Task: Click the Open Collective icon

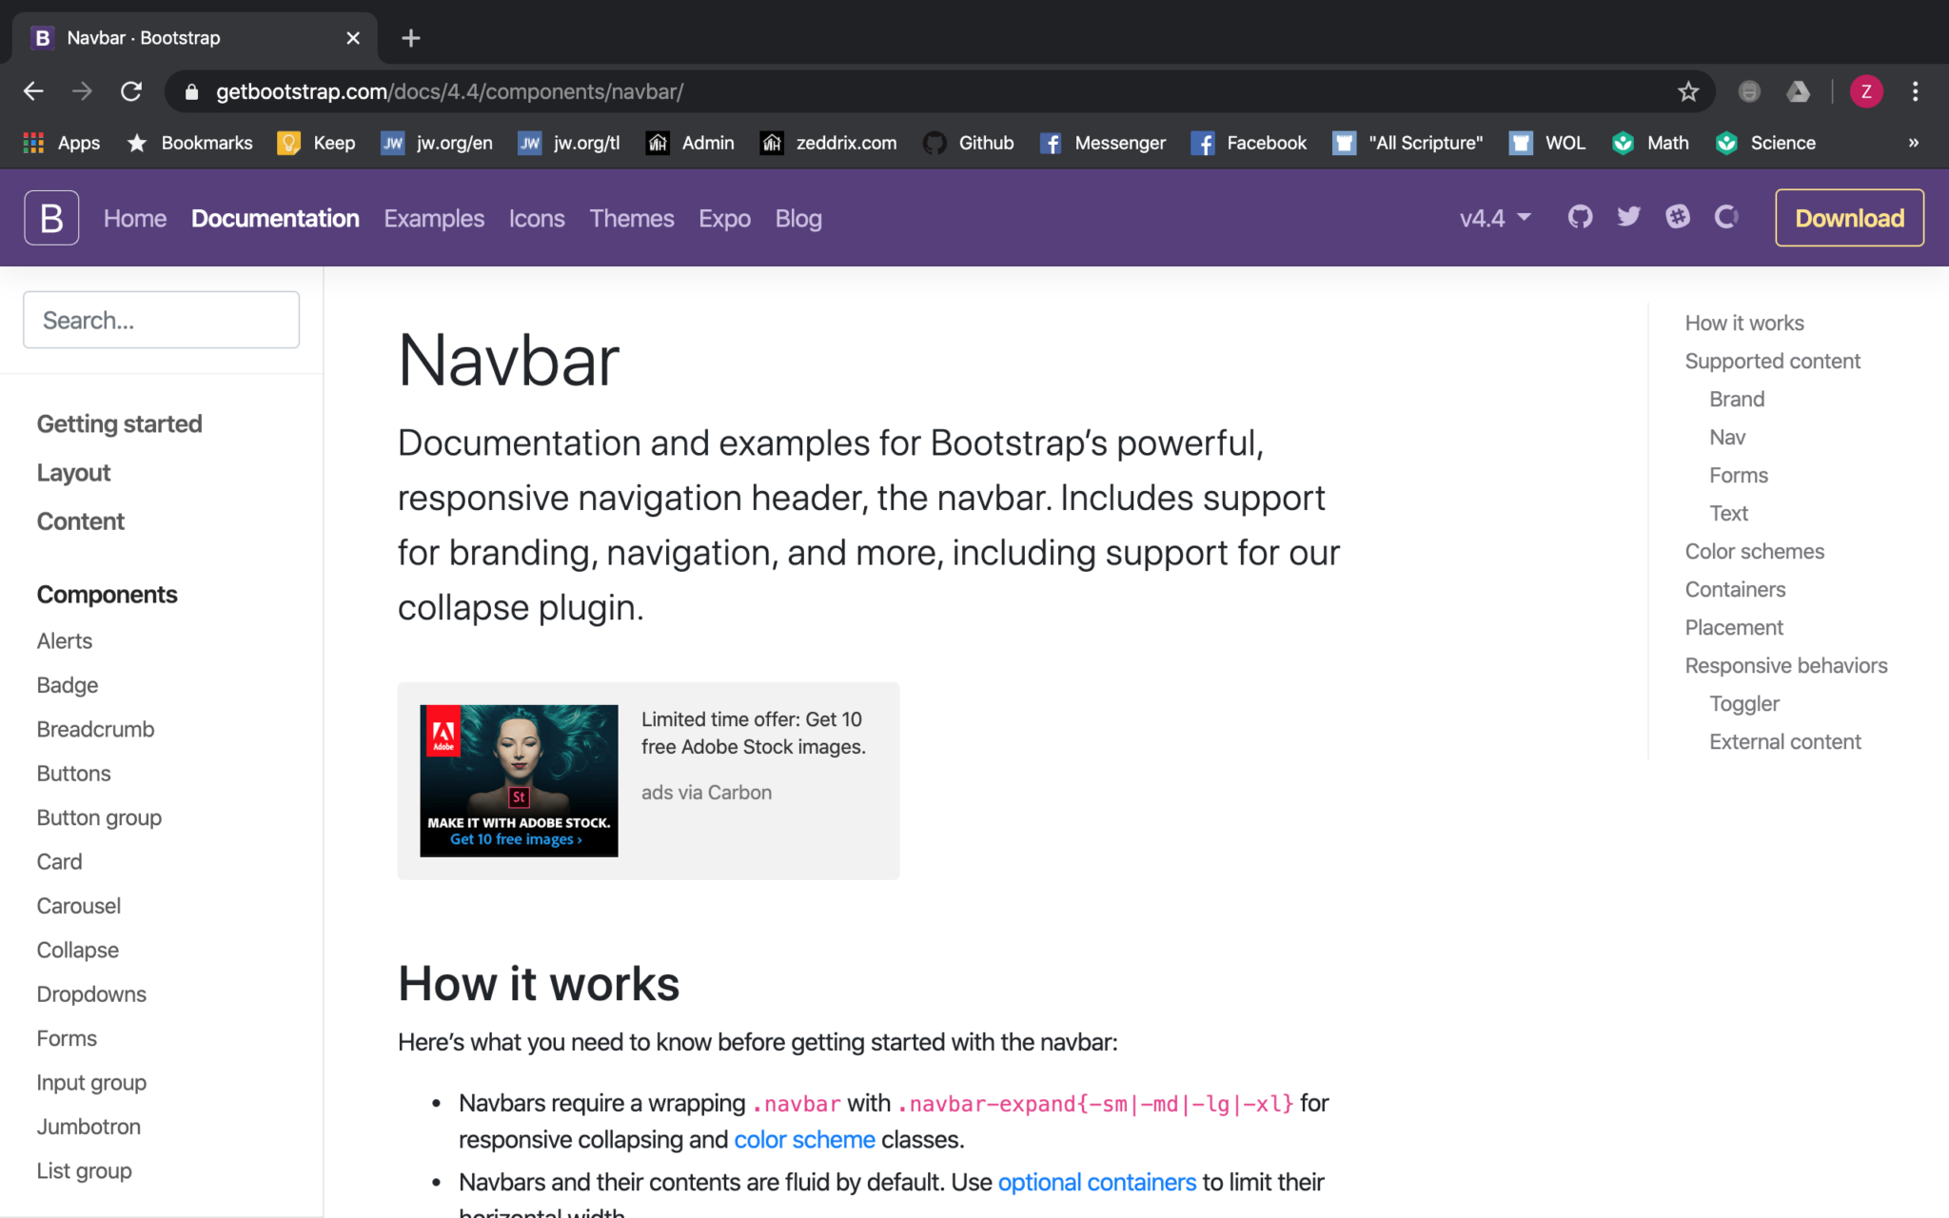Action: point(1727,217)
